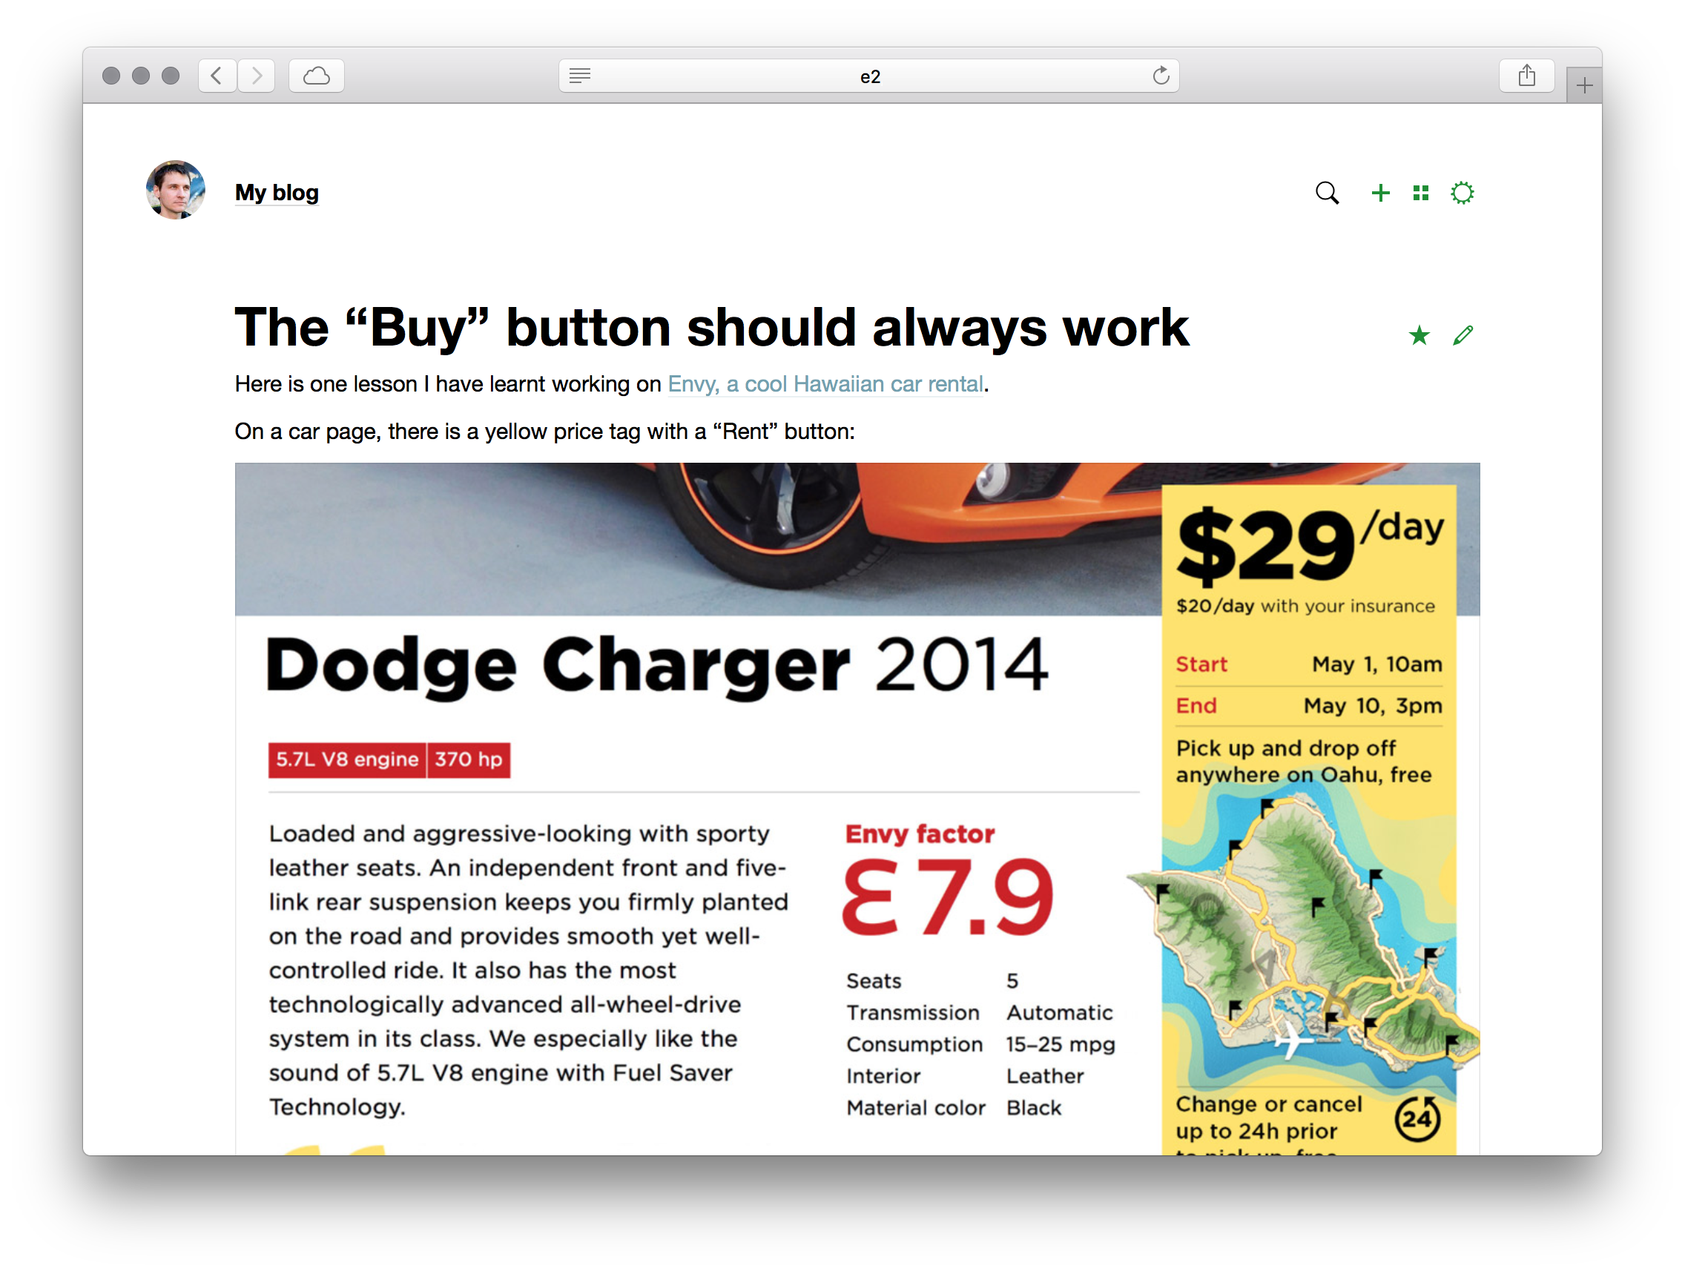This screenshot has width=1685, height=1274.
Task: Toggle Reader view icon in address bar
Action: point(580,76)
